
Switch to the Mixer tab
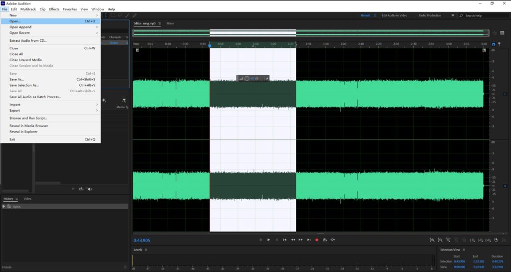coord(170,23)
